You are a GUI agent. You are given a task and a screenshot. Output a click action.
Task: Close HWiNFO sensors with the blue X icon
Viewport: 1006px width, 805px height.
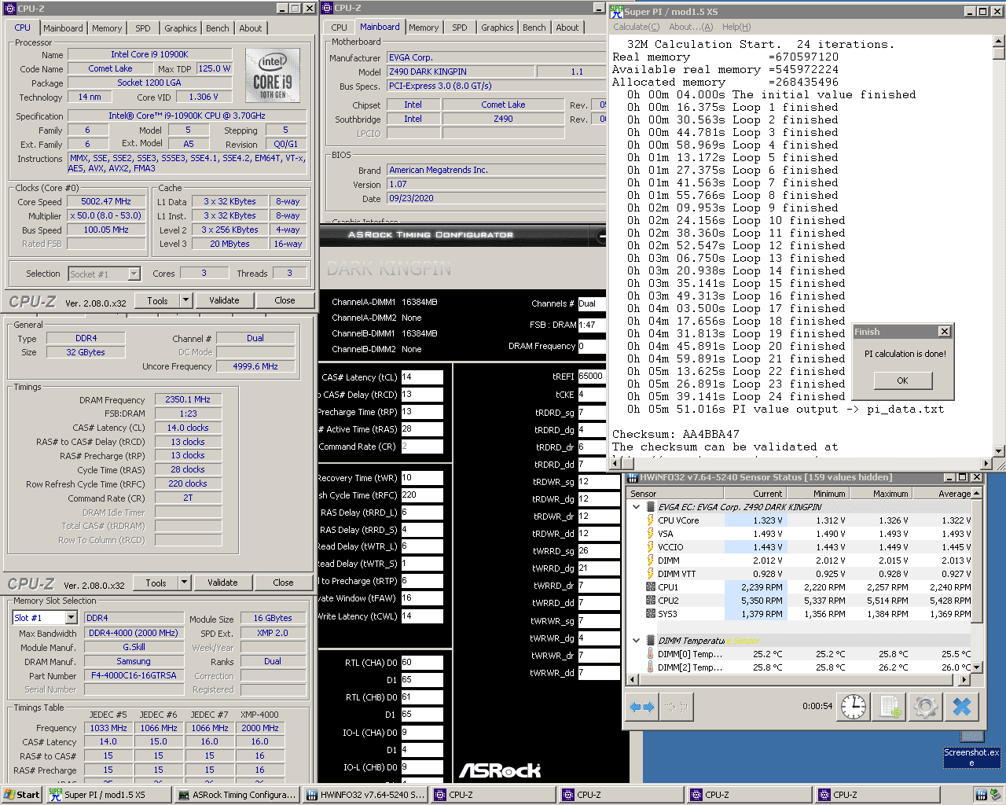tap(962, 707)
